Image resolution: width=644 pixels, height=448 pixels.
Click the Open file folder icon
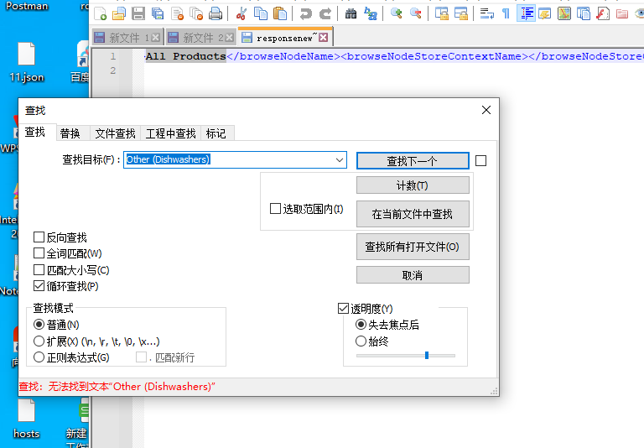(x=119, y=14)
